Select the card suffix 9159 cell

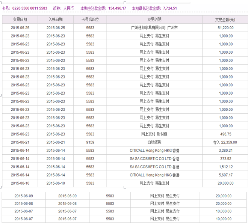point(90,142)
